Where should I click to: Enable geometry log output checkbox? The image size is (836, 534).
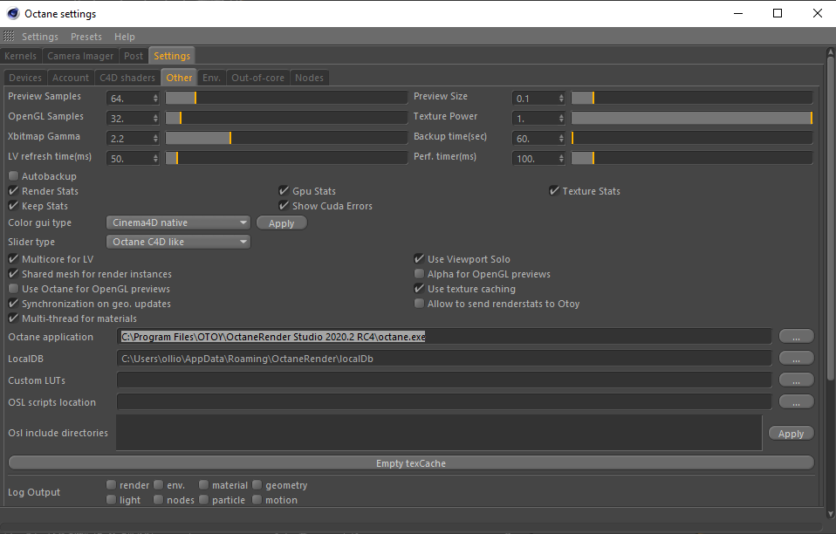click(x=257, y=485)
